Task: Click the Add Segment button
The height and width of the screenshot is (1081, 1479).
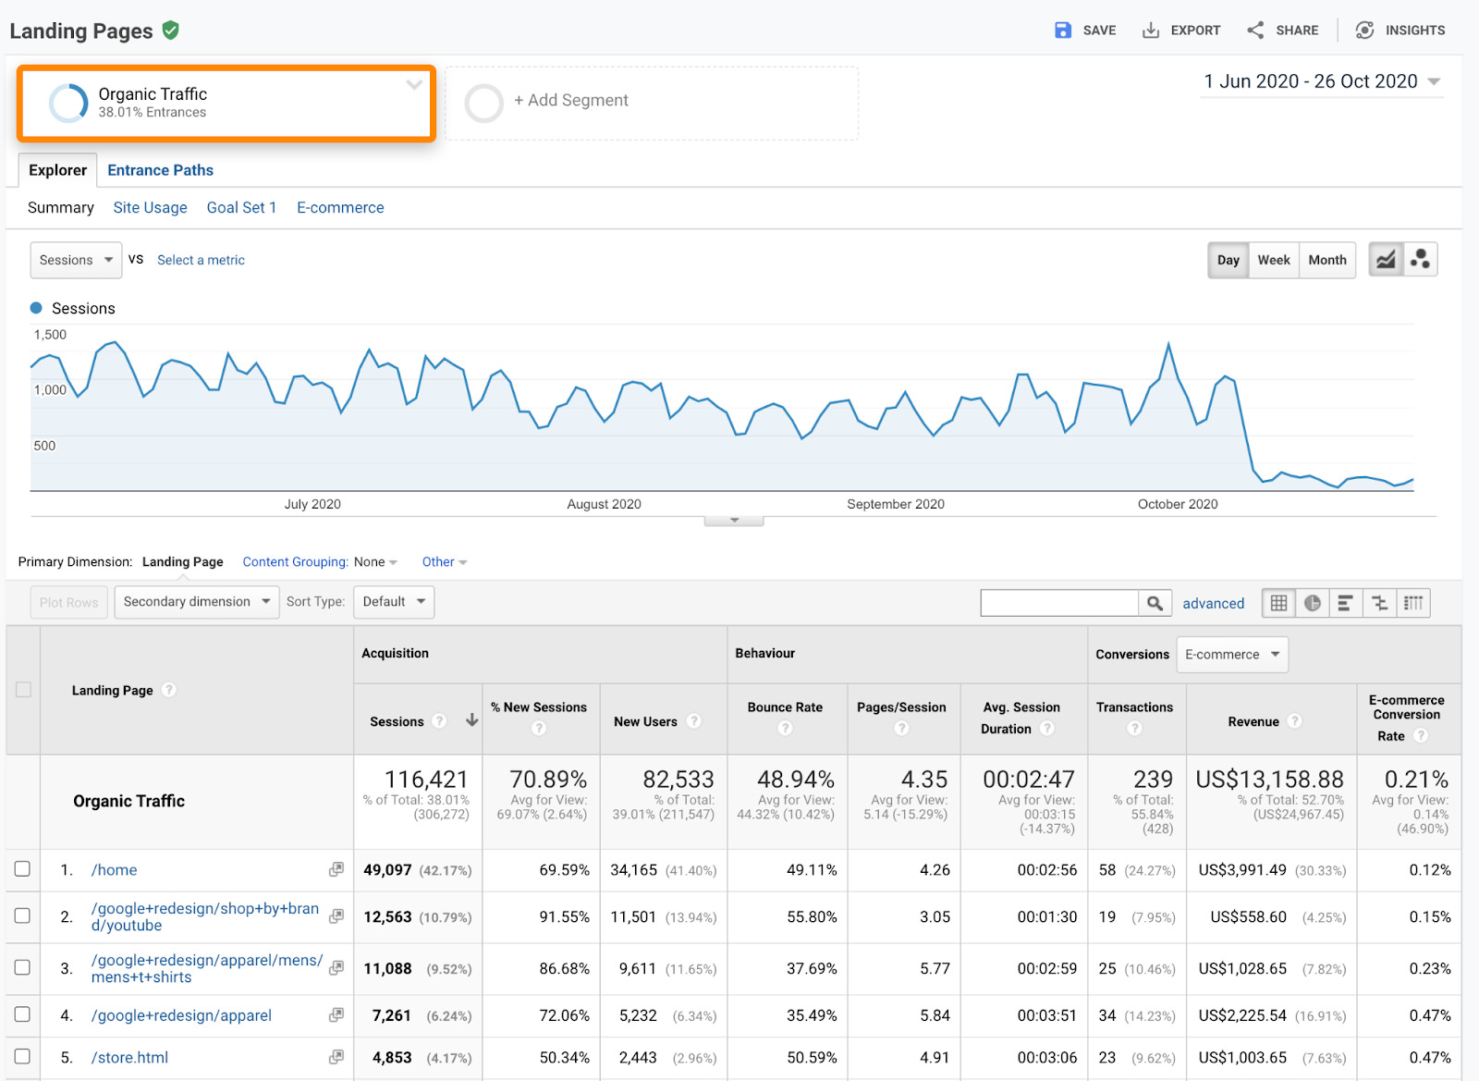Action: click(x=571, y=100)
